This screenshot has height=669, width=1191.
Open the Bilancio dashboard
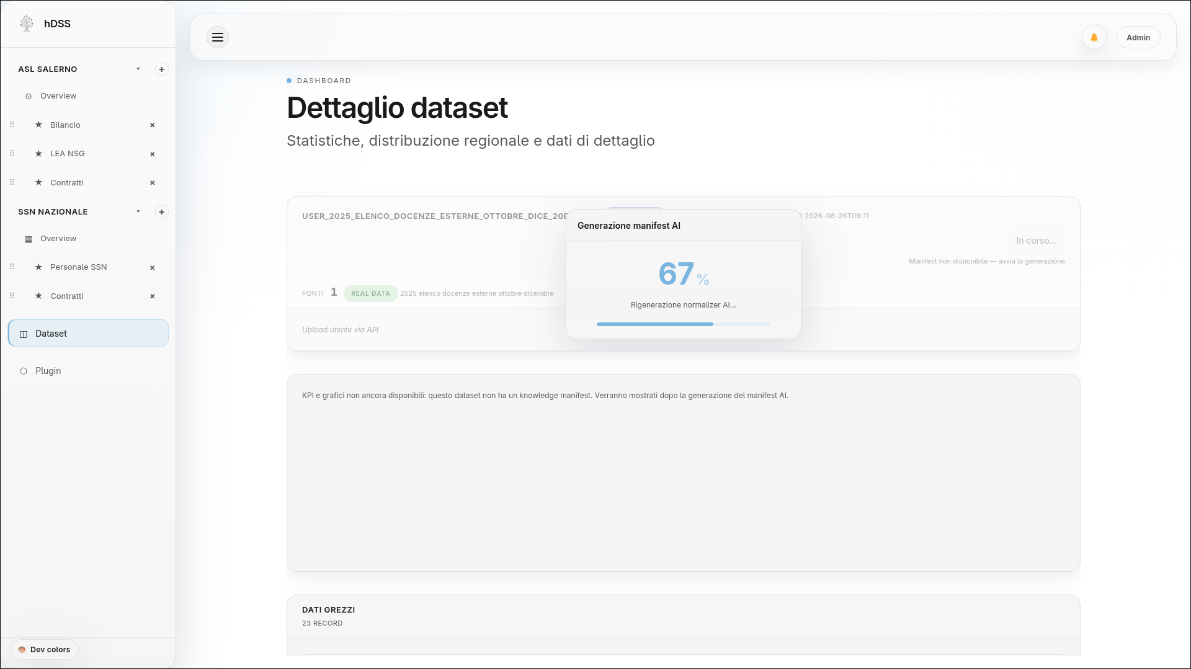coord(65,125)
